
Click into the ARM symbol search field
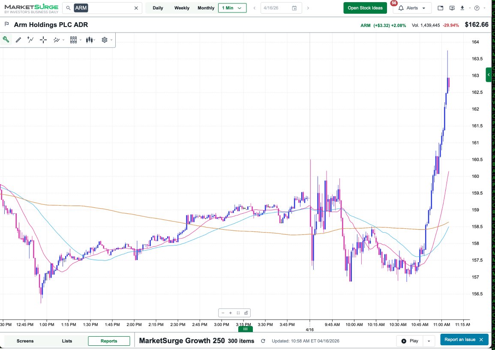102,8
